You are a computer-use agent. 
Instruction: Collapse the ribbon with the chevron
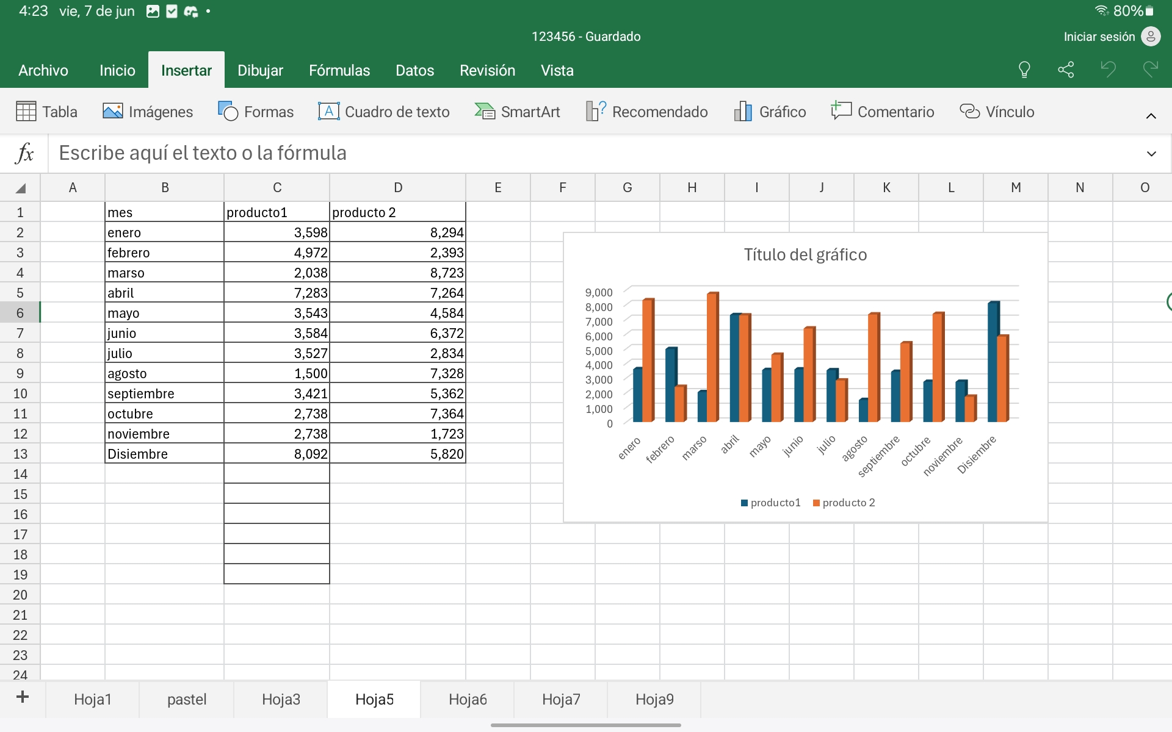(x=1151, y=116)
